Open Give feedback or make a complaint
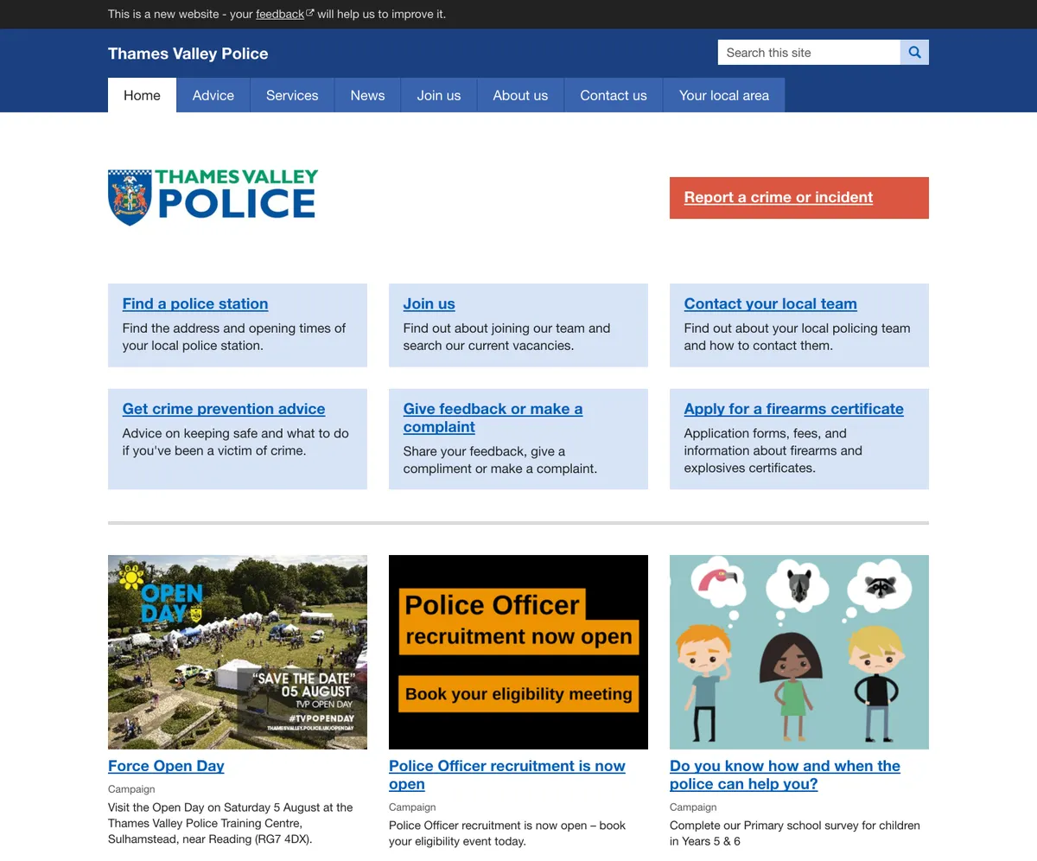 tap(493, 418)
